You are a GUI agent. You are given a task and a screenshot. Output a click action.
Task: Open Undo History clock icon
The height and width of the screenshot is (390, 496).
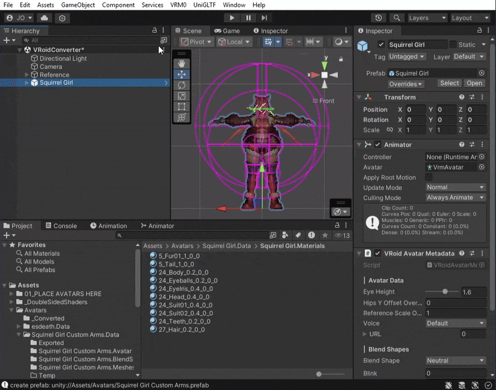[x=378, y=18]
